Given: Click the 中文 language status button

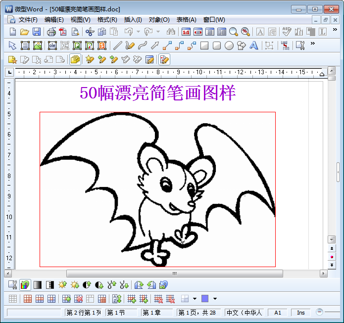Looking at the screenshot, I should click(x=244, y=313).
